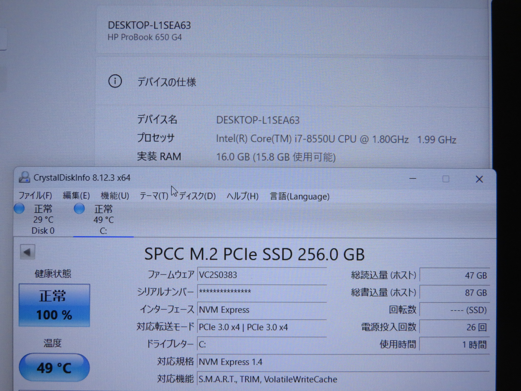Click the blue status circle for Disk 0

tap(19, 208)
